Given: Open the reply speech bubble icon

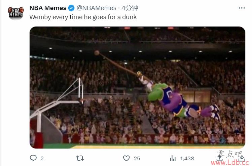Looking at the screenshot, I should coord(33,158).
